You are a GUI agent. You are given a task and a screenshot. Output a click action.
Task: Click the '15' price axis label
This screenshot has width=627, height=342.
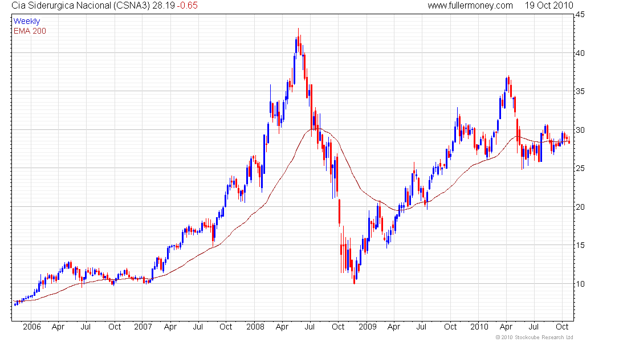[580, 245]
